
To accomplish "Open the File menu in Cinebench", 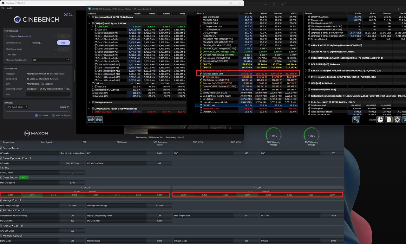I will tap(3, 8).
